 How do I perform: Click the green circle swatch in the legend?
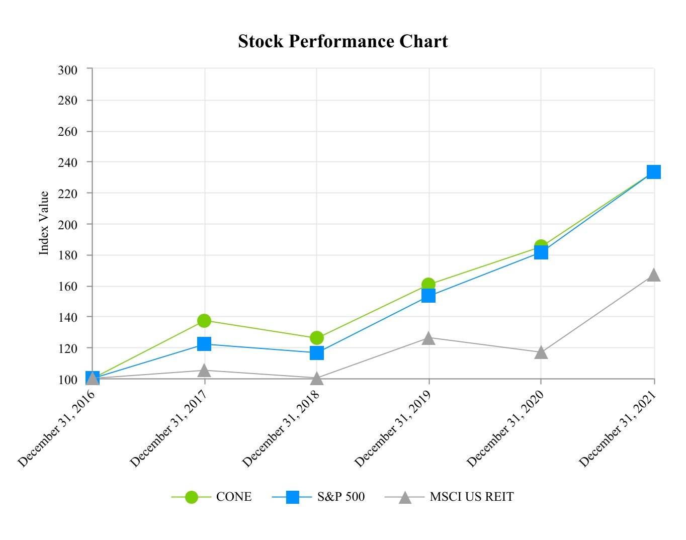192,497
